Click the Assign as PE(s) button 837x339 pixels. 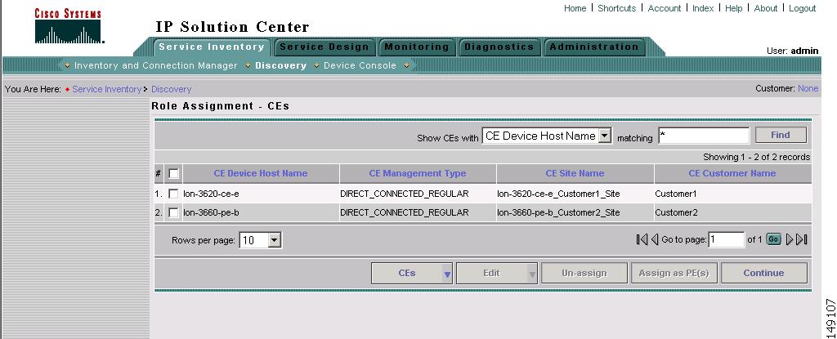point(674,273)
